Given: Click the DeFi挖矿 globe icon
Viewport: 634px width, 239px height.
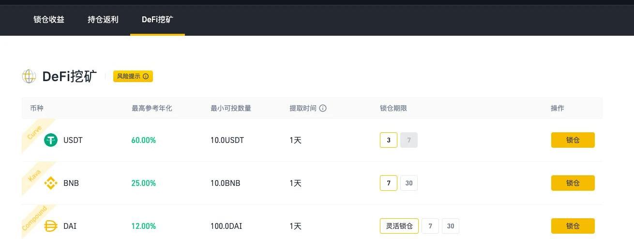Looking at the screenshot, I should coord(29,76).
